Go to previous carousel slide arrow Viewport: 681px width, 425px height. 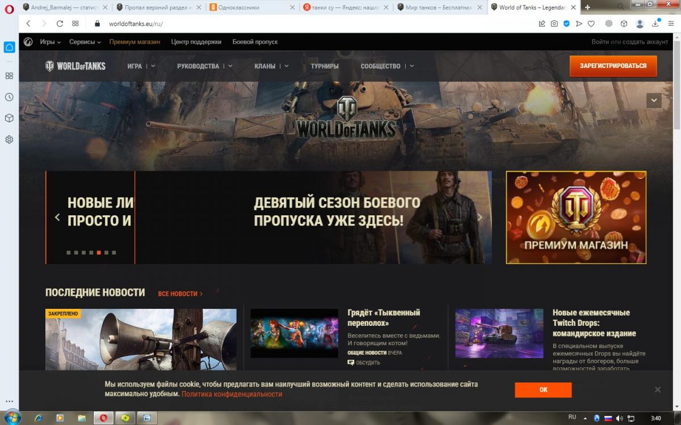point(57,217)
